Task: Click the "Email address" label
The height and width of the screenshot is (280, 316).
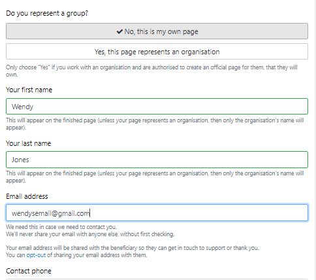Action: tap(27, 196)
